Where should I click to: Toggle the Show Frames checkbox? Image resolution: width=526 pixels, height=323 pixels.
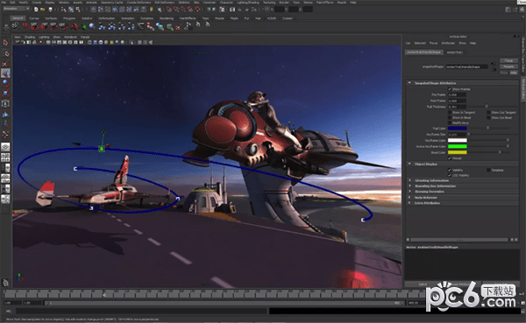click(450, 89)
